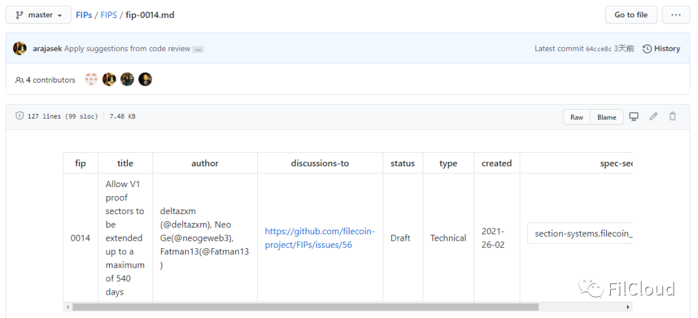This screenshot has width=698, height=318.
Task: Click the branch icon on the master button
Action: pos(19,15)
